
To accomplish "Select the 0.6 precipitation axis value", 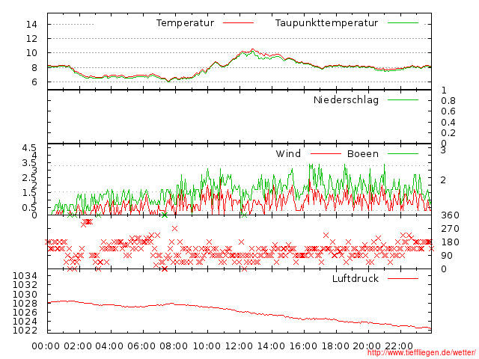I will click(448, 111).
